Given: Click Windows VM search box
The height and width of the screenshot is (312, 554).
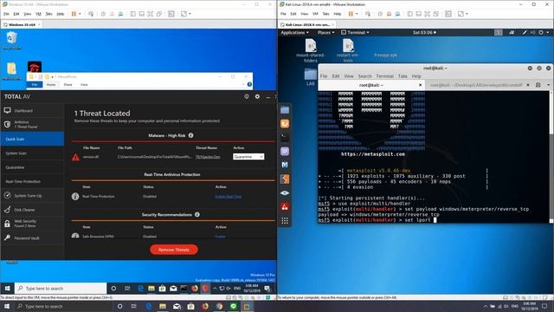Looking at the screenshot, I should (61, 289).
